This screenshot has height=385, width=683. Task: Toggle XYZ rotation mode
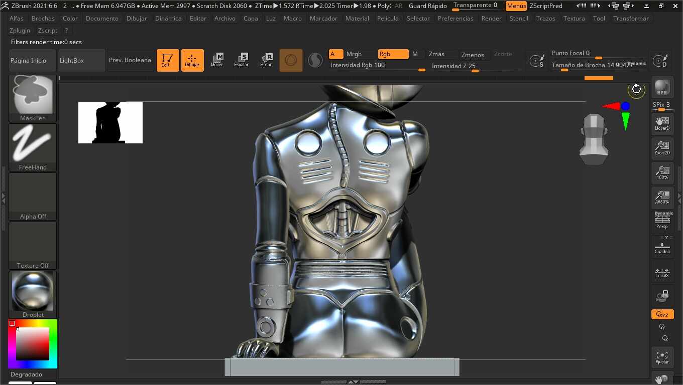click(x=662, y=314)
